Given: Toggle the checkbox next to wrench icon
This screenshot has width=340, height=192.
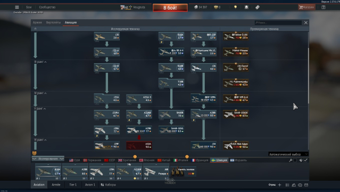Looking at the screenshot, I should 295,160.
